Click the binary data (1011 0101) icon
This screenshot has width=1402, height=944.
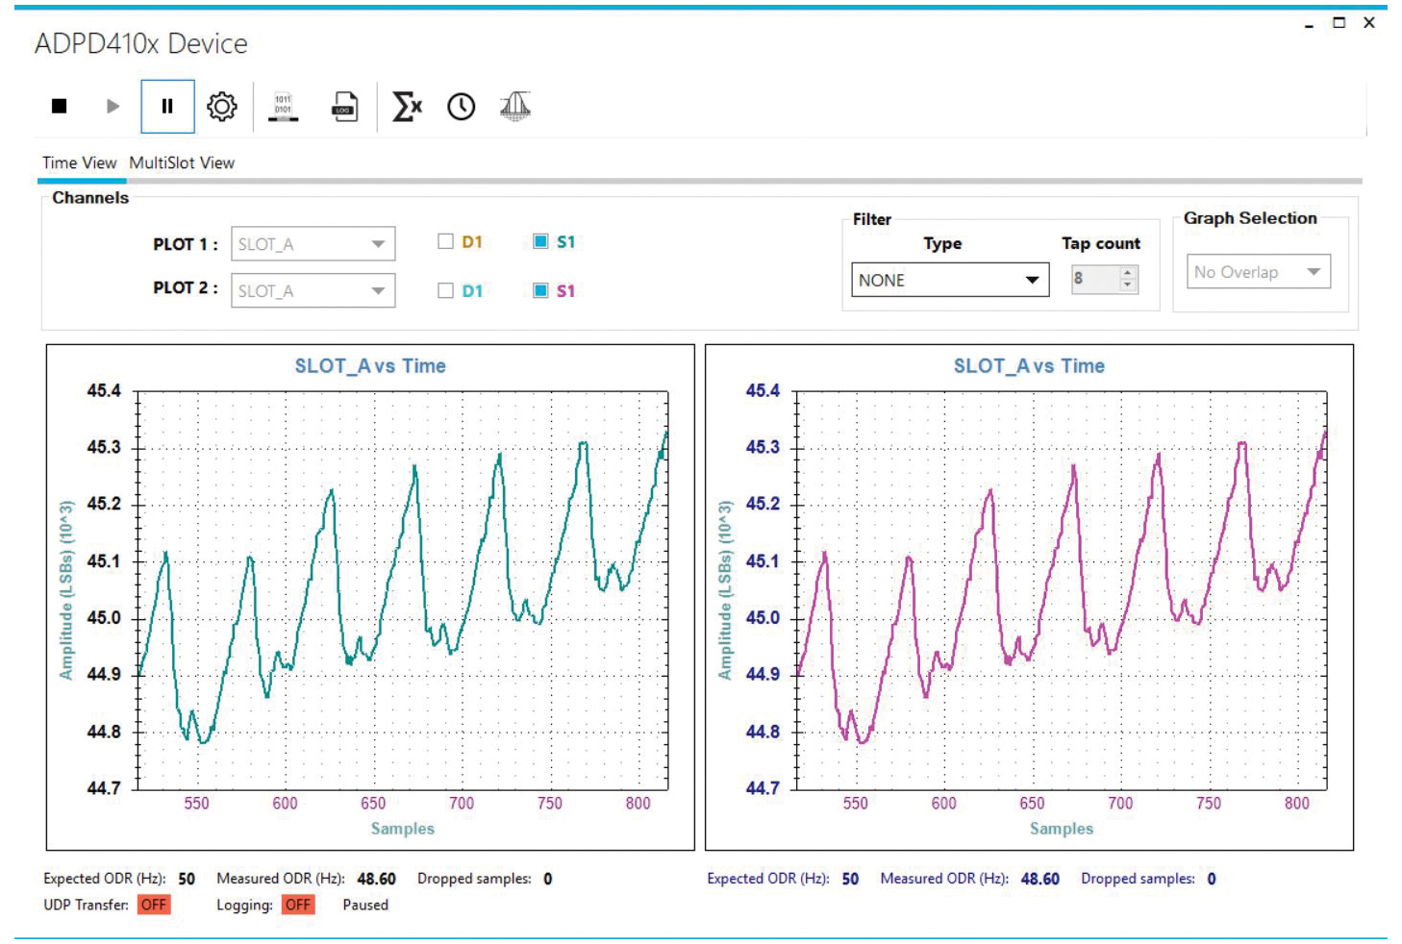click(283, 106)
